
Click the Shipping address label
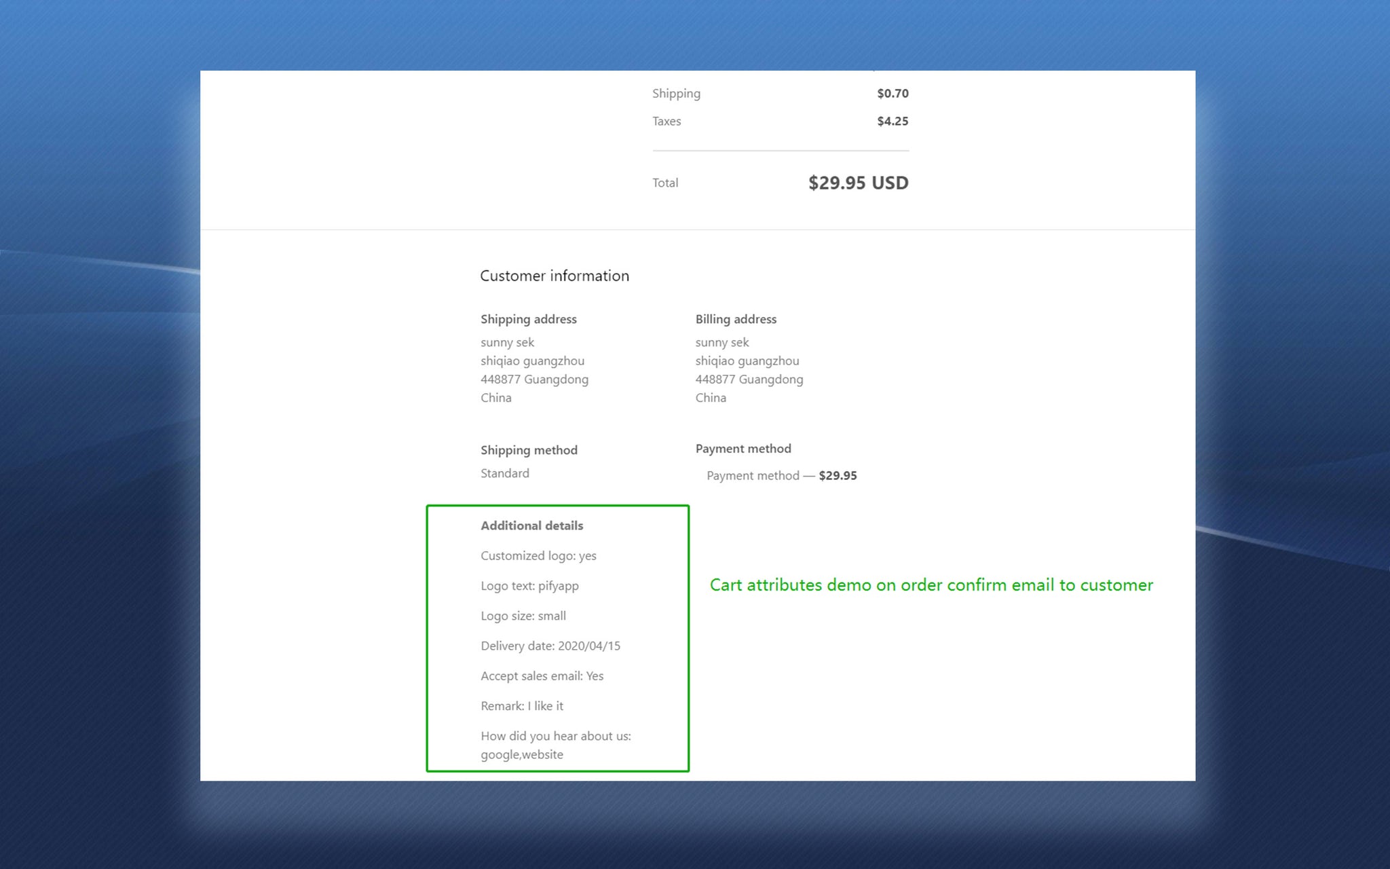[528, 319]
